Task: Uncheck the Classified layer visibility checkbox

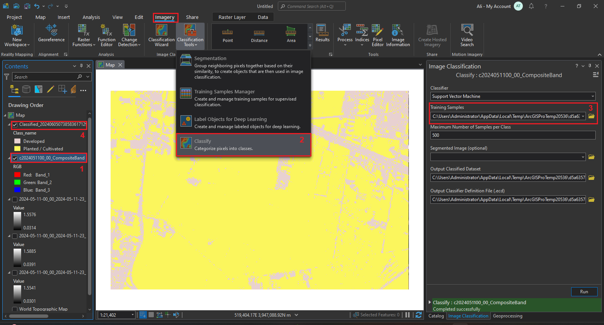Action: pos(15,125)
